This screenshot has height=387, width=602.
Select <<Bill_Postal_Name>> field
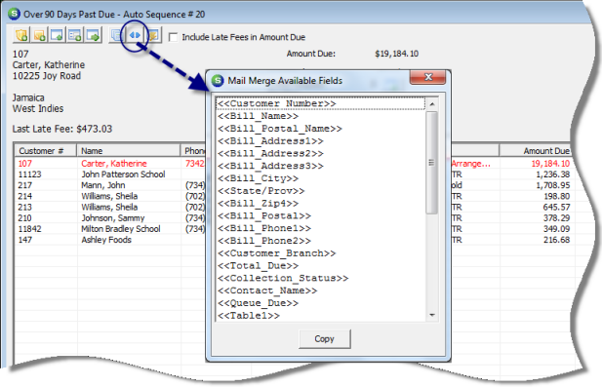pos(321,129)
